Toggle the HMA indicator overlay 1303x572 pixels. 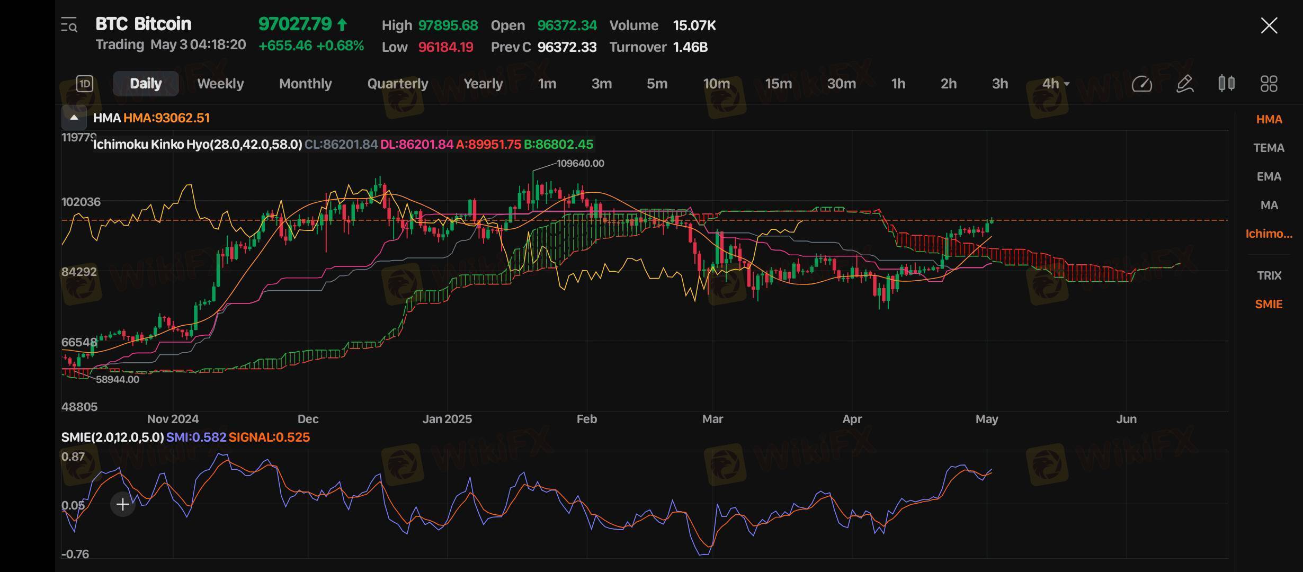click(1269, 120)
